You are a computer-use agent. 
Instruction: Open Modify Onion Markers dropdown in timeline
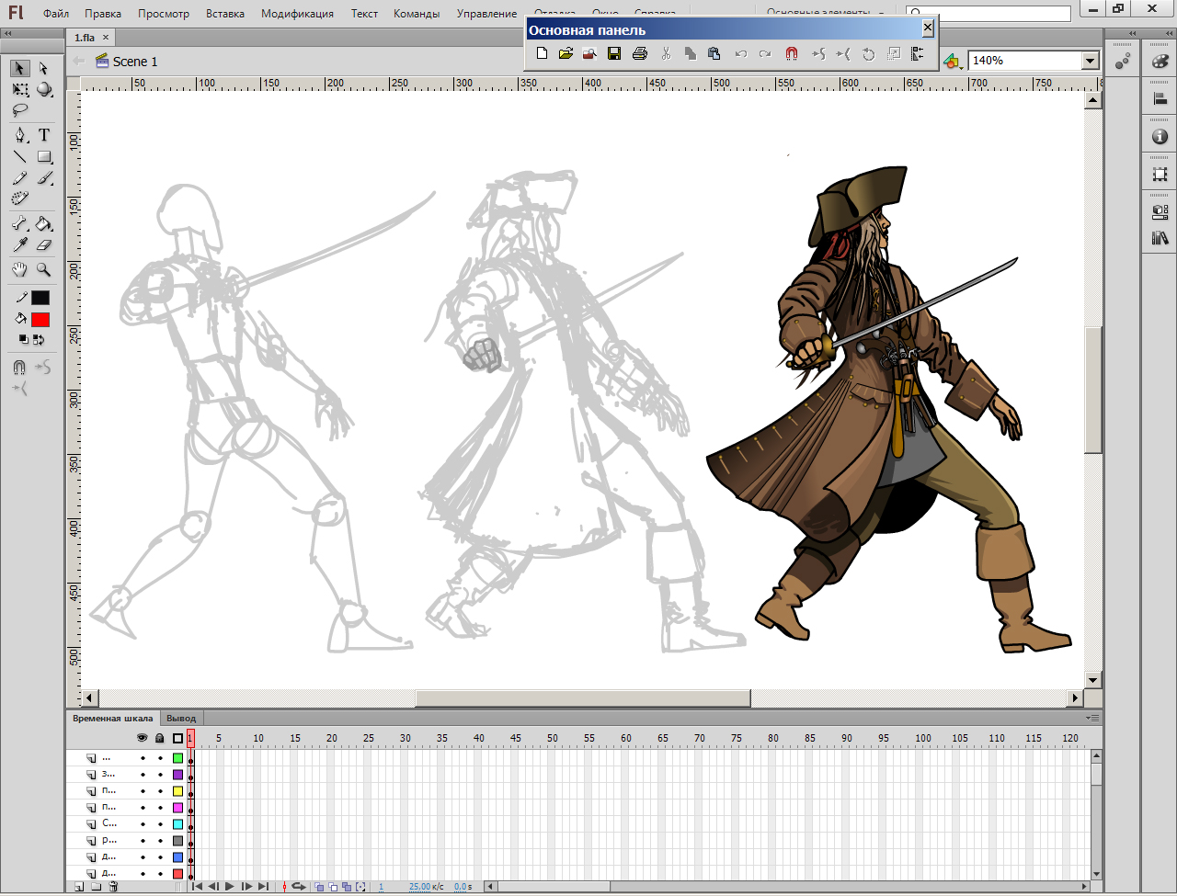coord(360,887)
